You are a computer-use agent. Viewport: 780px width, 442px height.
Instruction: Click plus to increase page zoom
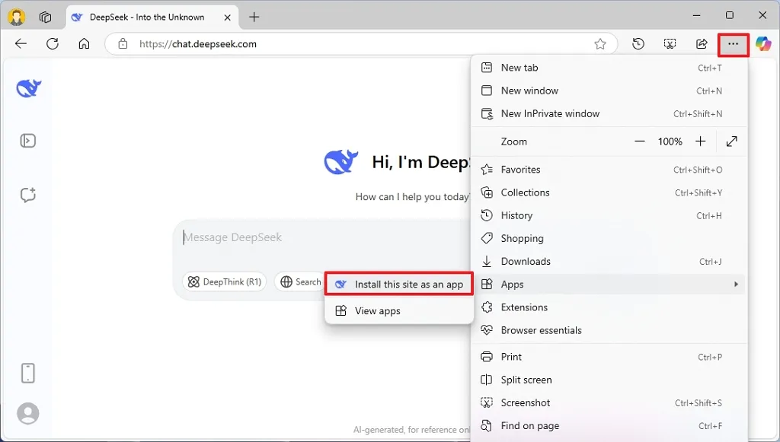pos(701,142)
